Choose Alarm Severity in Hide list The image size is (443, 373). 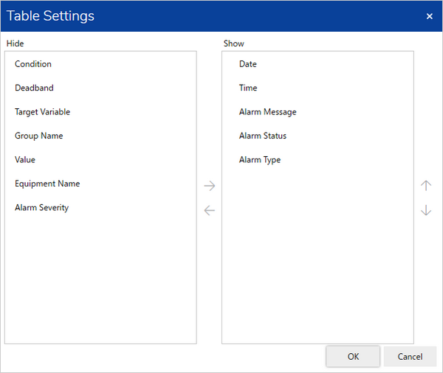[42, 208]
